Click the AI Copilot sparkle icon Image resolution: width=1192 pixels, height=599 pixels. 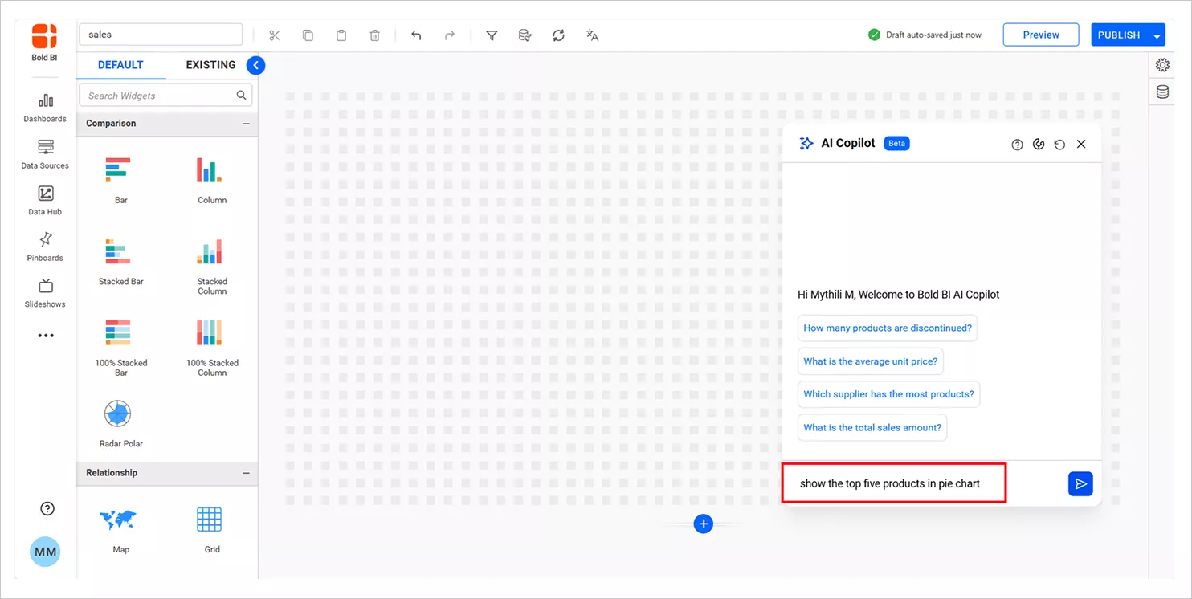point(806,143)
